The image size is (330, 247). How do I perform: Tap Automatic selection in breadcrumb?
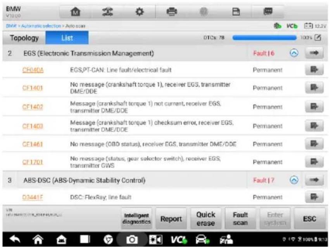click(41, 26)
